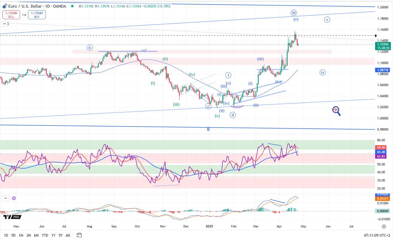Expand the collapsed indicators legend showing 3
This screenshot has width=393, height=240.
click(6, 24)
